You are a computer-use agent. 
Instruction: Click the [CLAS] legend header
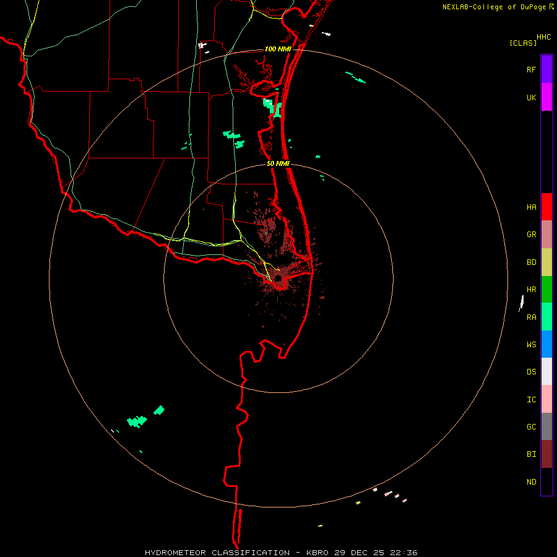tap(523, 43)
